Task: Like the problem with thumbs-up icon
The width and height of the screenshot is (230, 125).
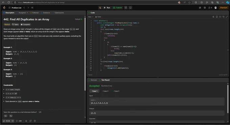Action: coord(4,121)
